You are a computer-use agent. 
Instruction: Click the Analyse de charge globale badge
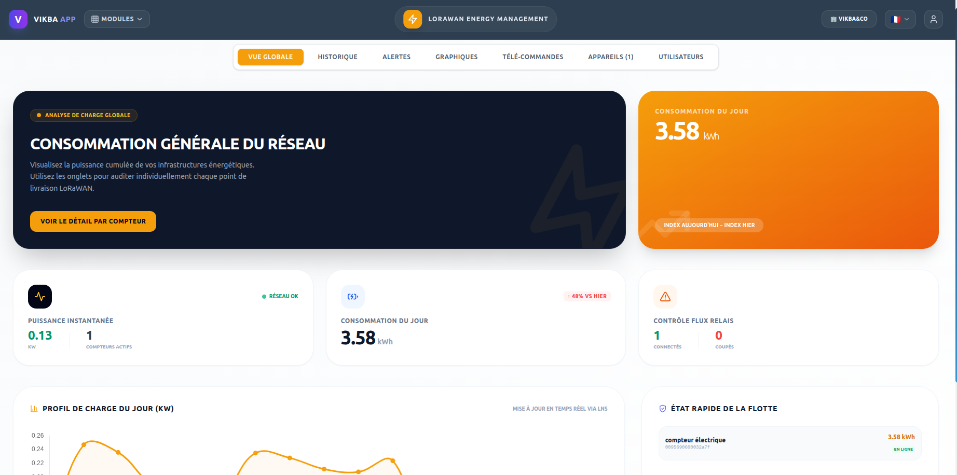84,115
